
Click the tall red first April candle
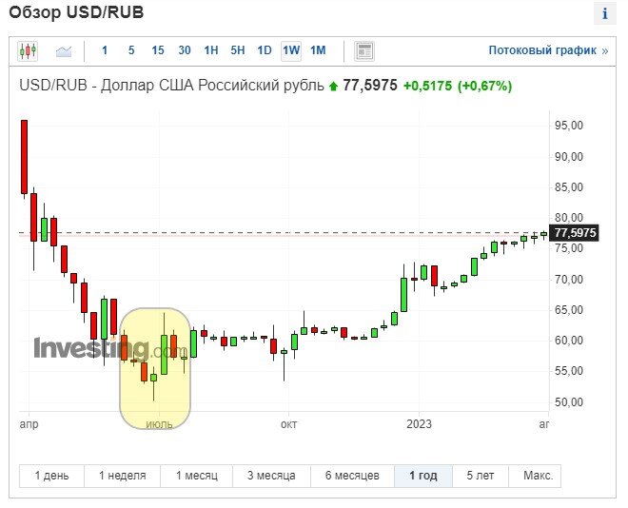point(24,157)
